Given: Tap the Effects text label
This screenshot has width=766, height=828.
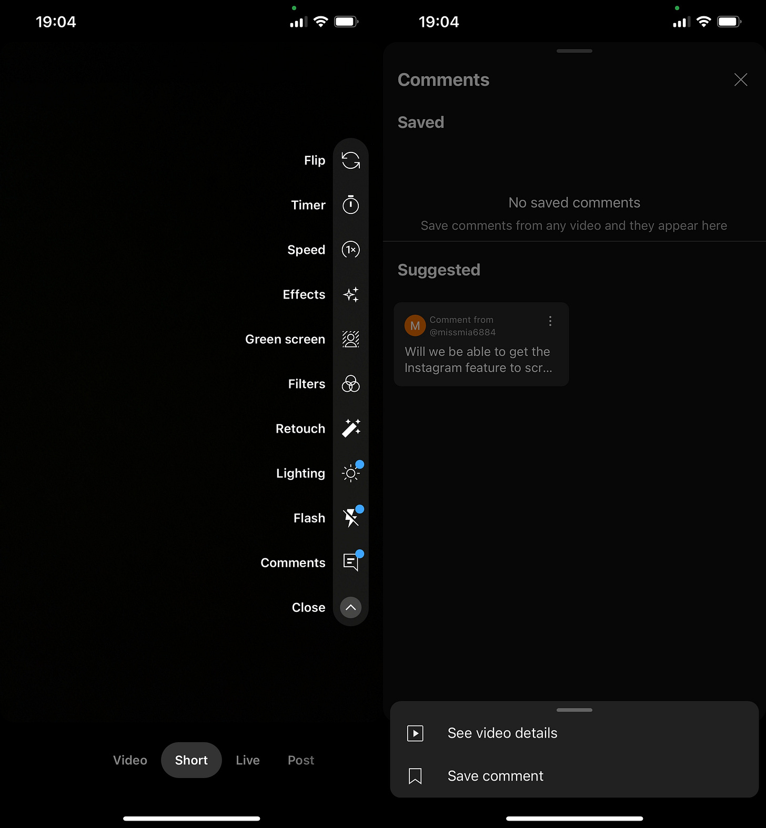Looking at the screenshot, I should coord(304,294).
